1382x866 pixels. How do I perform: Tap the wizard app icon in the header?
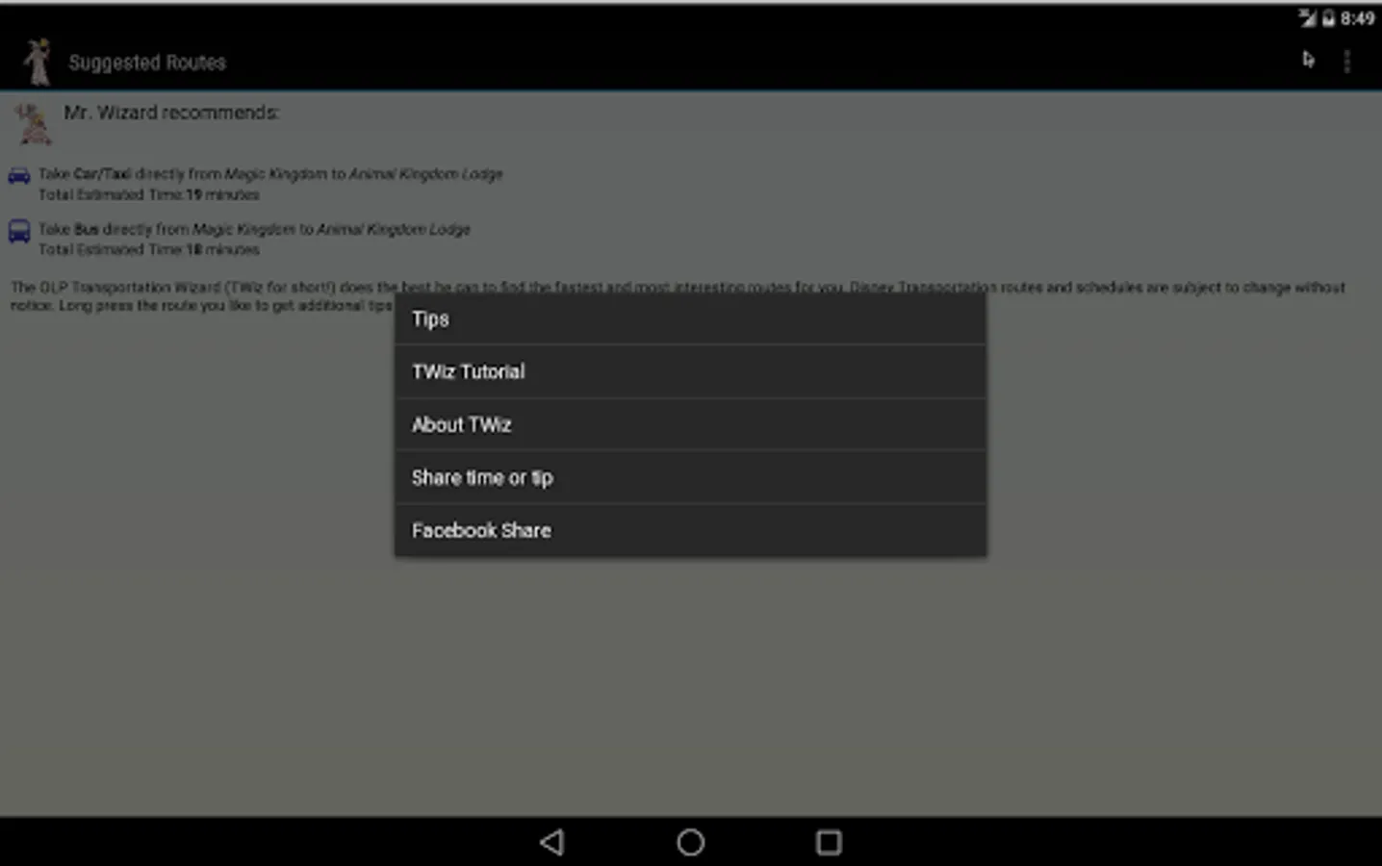pos(38,62)
